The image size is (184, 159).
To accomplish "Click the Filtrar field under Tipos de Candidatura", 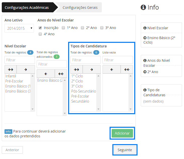I will tap(85, 60).
